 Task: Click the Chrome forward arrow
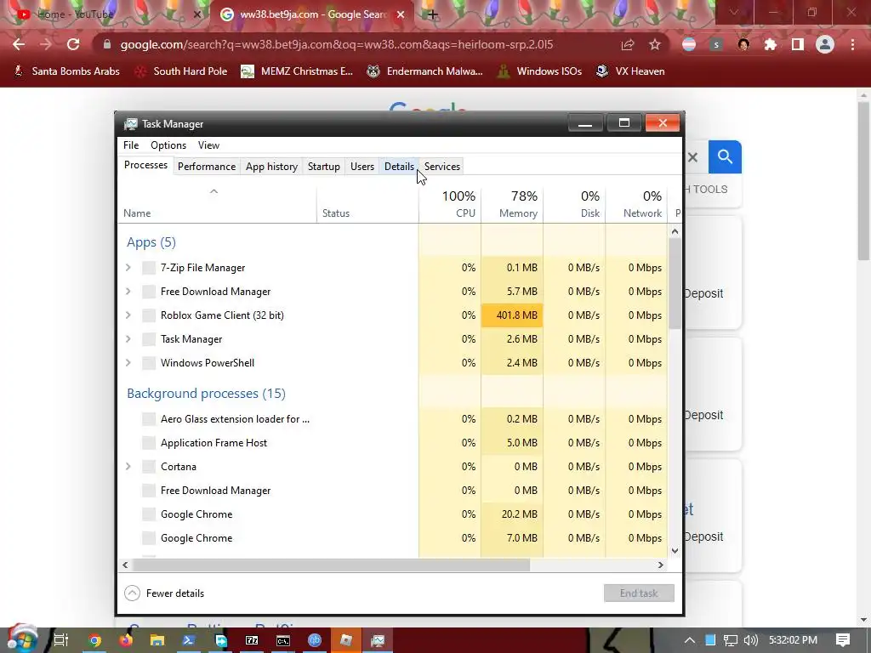46,44
